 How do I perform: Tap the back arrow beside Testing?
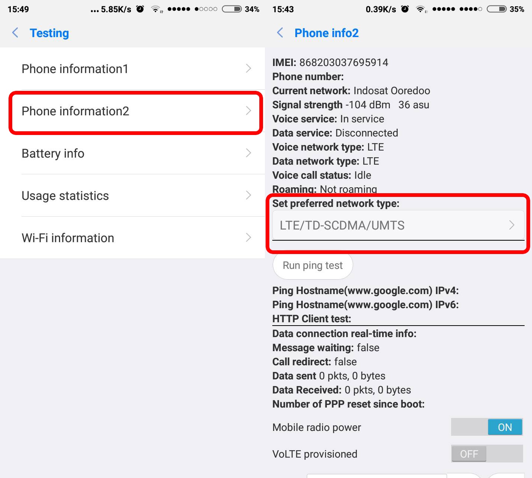15,33
